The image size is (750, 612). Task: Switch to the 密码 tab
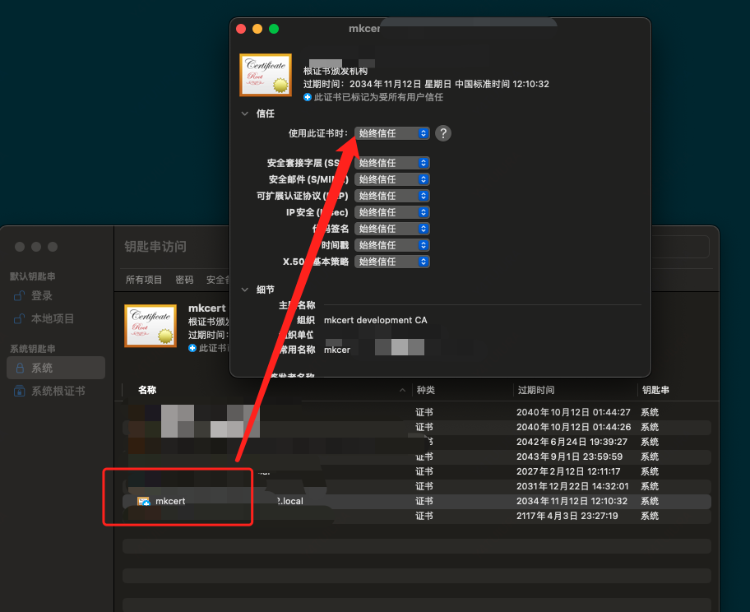click(x=184, y=280)
